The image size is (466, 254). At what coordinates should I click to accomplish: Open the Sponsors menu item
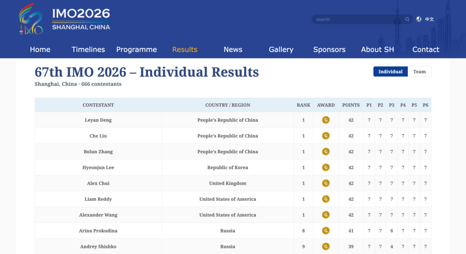329,50
